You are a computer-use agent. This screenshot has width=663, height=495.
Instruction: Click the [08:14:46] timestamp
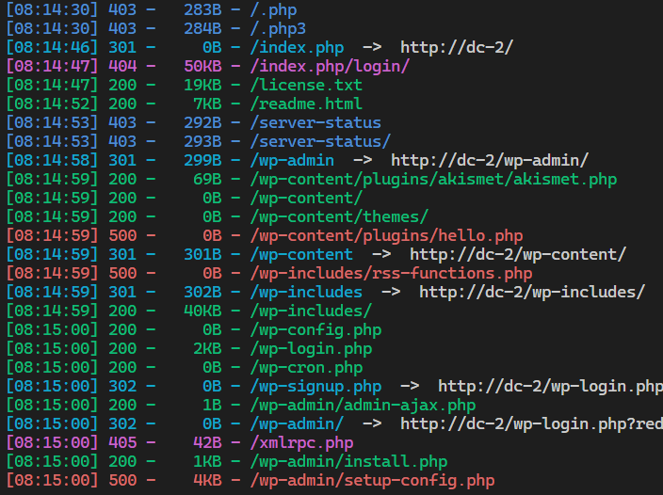(52, 47)
